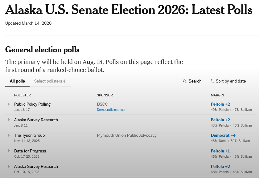Click the POLLSTER column header

[22, 95]
